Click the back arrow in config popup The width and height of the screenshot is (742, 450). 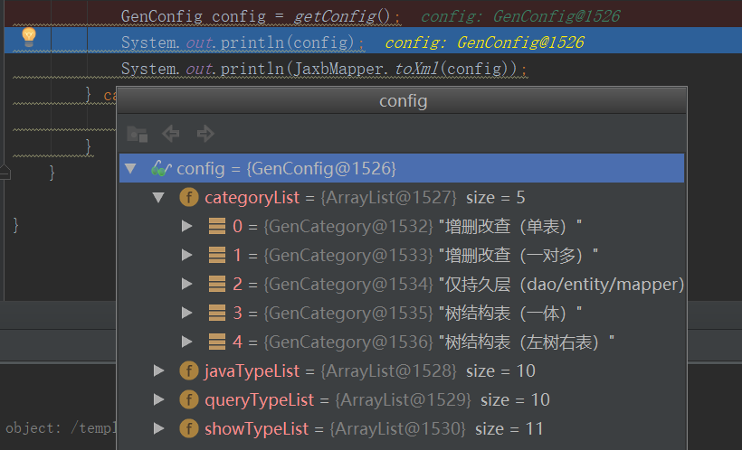point(171,134)
